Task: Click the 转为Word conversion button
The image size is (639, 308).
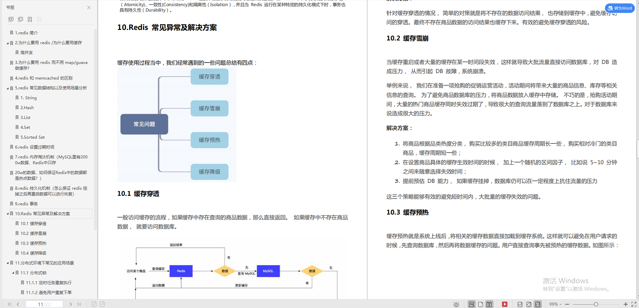Action: 620,8
